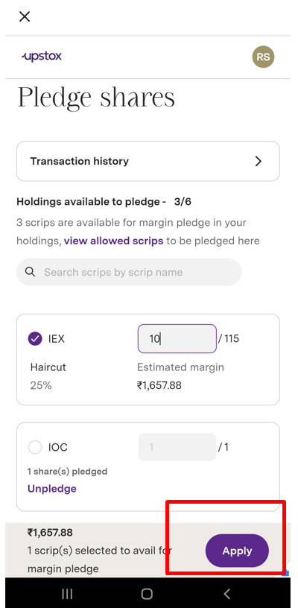This screenshot has height=608, width=298.
Task: Close the Pledge shares page with X
Action: click(25, 16)
